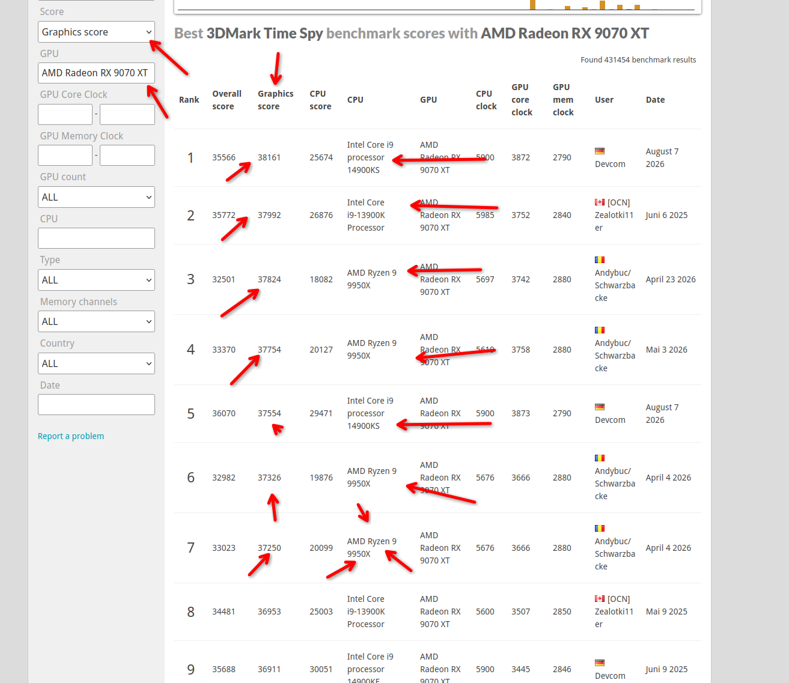Open user Devcom in rank 1 row

pyautogui.click(x=610, y=164)
